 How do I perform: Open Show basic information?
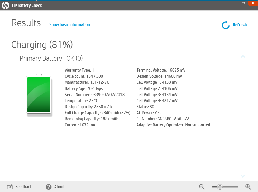click(69, 24)
